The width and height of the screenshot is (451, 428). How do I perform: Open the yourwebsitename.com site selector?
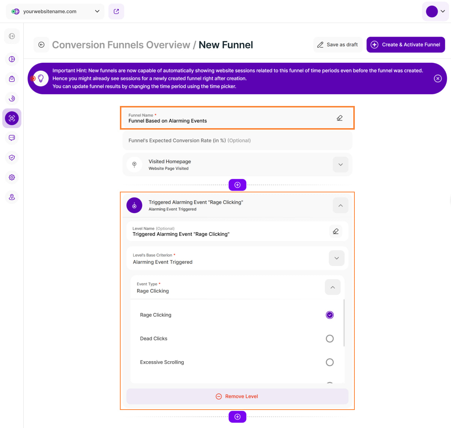pyautogui.click(x=55, y=11)
